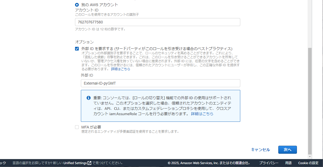Click the オプション section heading
This screenshot has width=323, height=167.
click(x=84, y=42)
